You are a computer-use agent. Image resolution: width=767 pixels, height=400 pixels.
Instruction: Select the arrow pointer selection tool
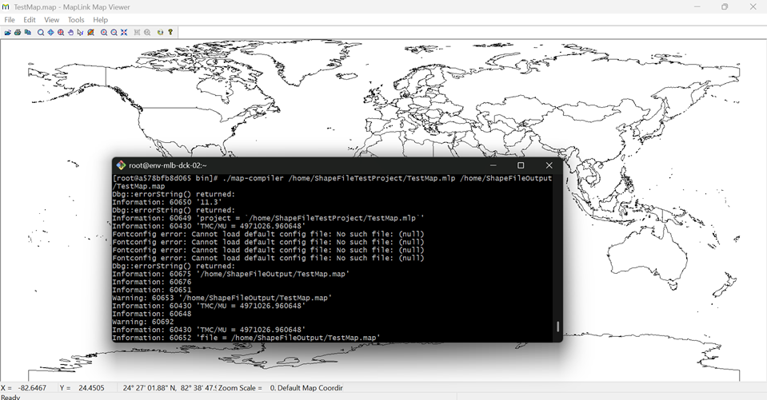point(80,32)
